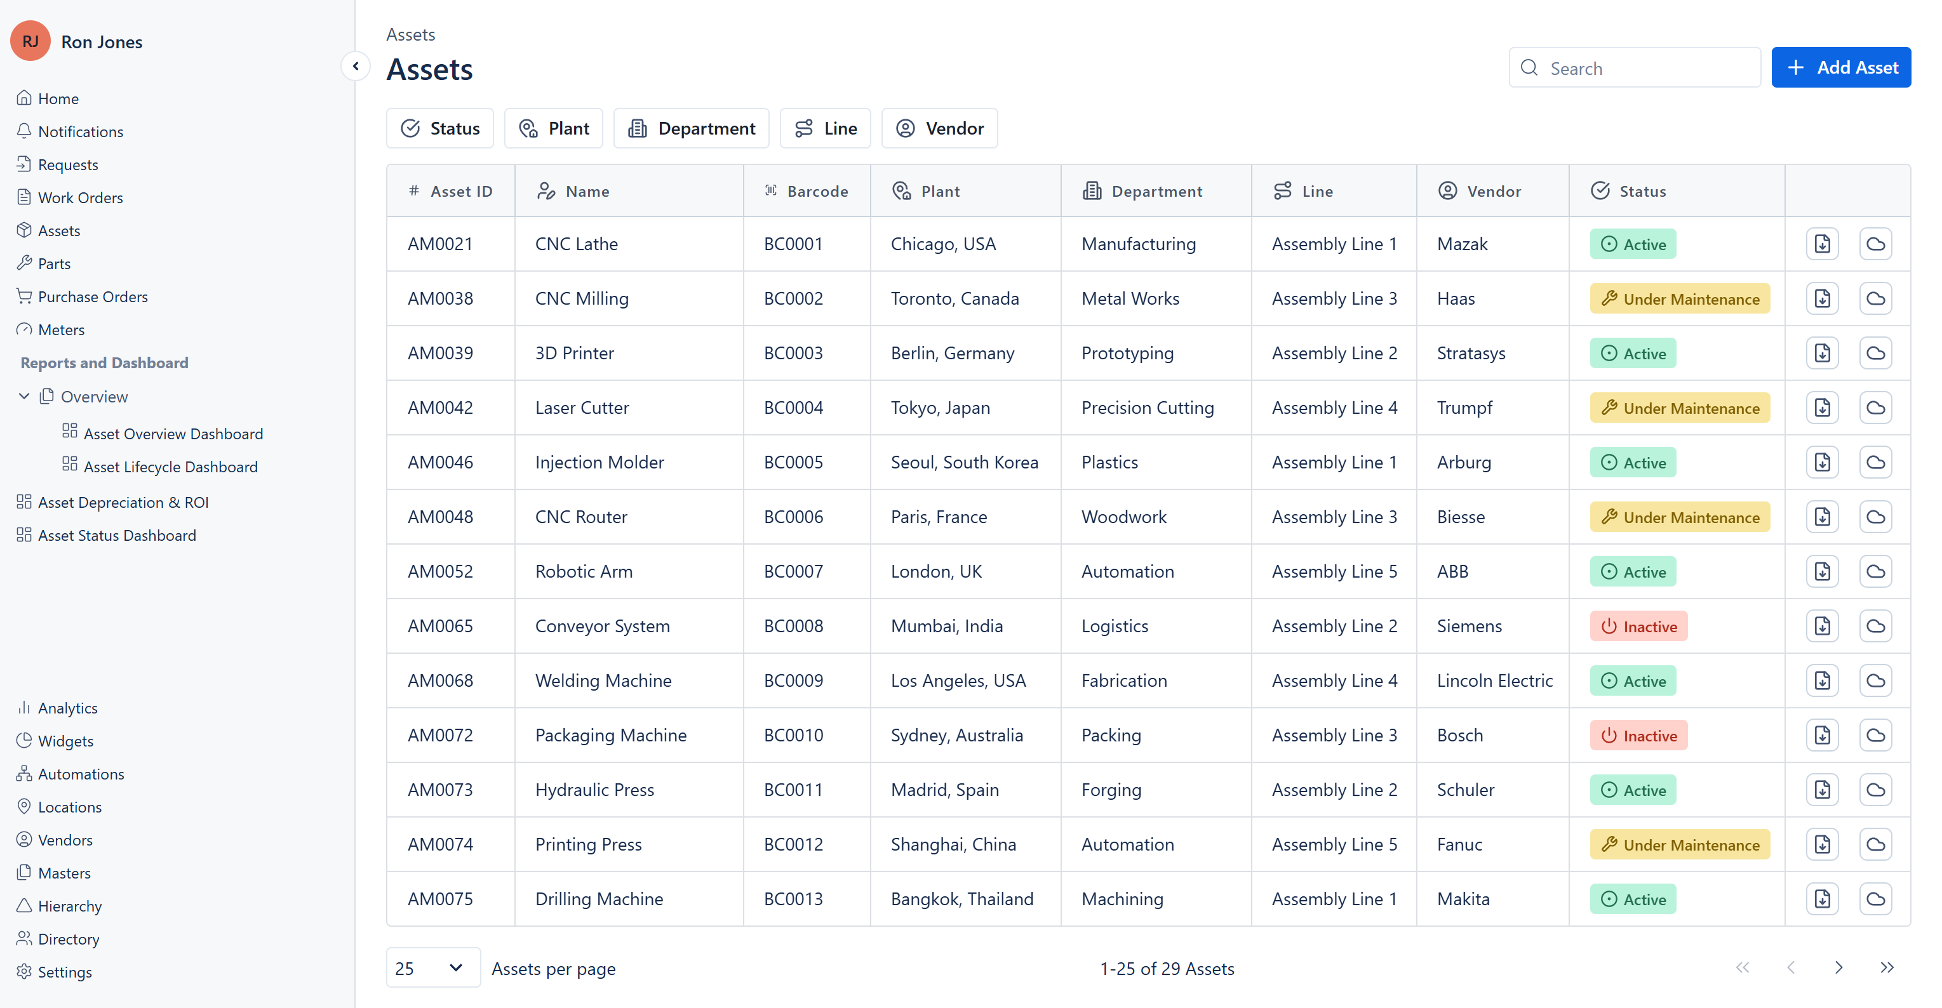Click the cloud icon for Injection Molder row
1942x1008 pixels.
pyautogui.click(x=1876, y=463)
